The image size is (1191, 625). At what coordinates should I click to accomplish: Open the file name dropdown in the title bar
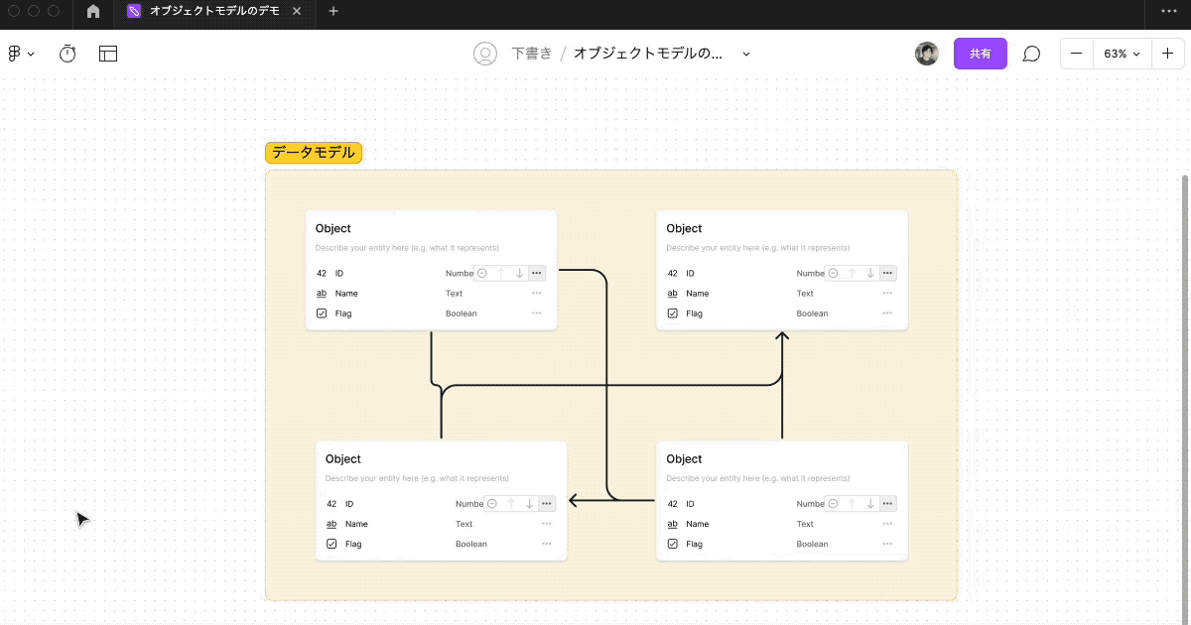point(745,54)
